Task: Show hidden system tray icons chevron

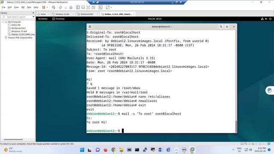Action: point(233,150)
